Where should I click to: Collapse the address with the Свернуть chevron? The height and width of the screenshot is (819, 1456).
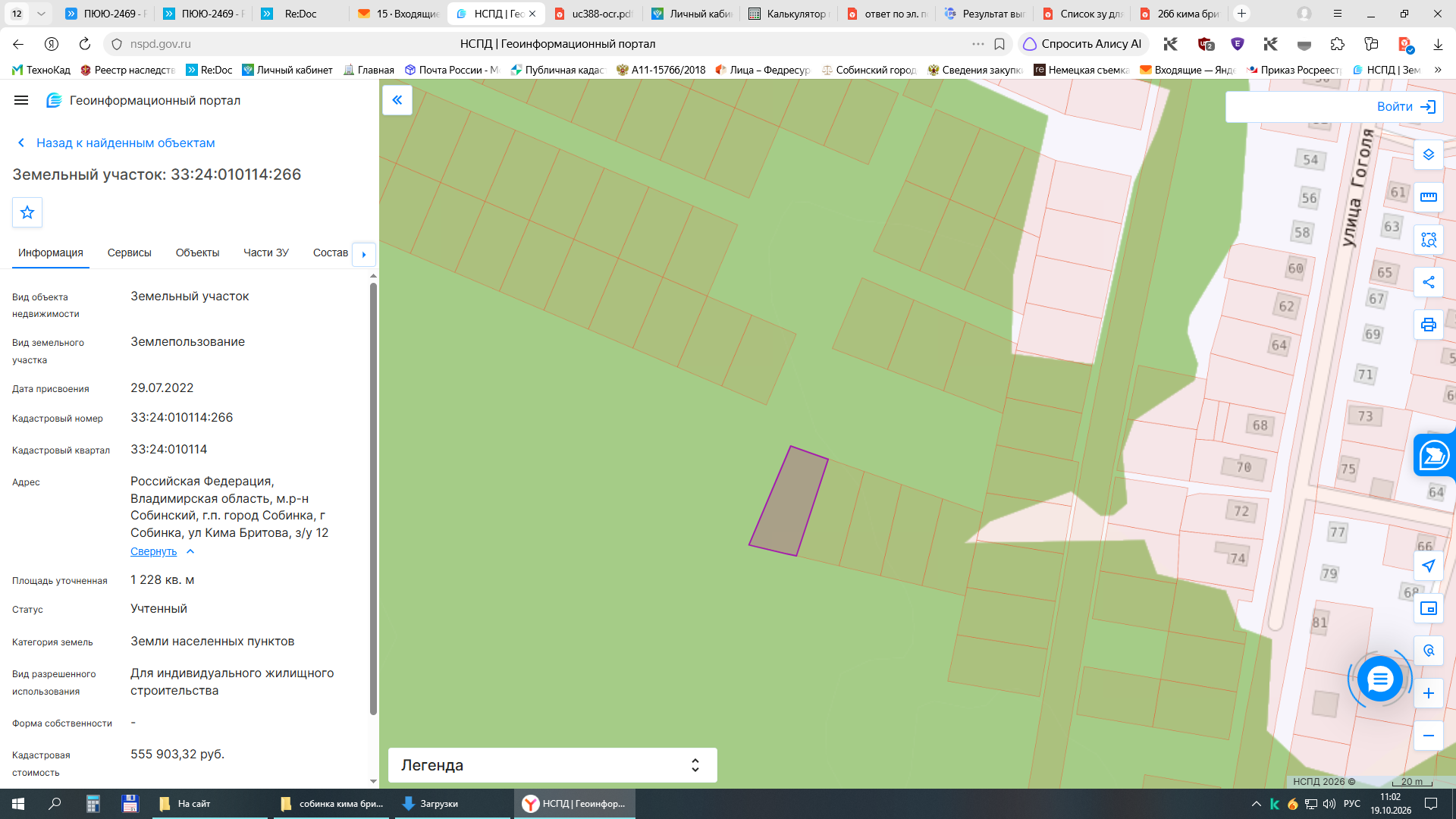tap(190, 552)
